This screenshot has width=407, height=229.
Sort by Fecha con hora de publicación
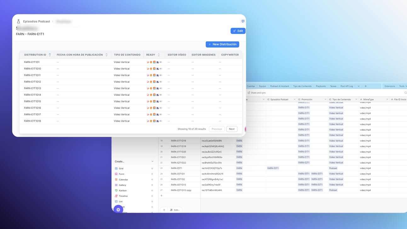click(x=106, y=55)
